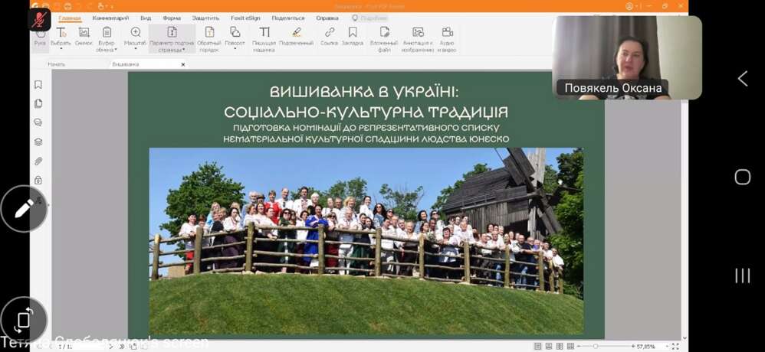This screenshot has height=352, width=765.
Task: Jump to last page double-arrow
Action: click(x=121, y=346)
